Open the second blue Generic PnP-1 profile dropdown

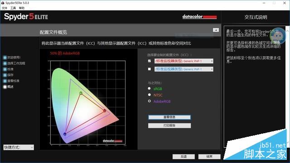pyautogui.click(x=184, y=69)
